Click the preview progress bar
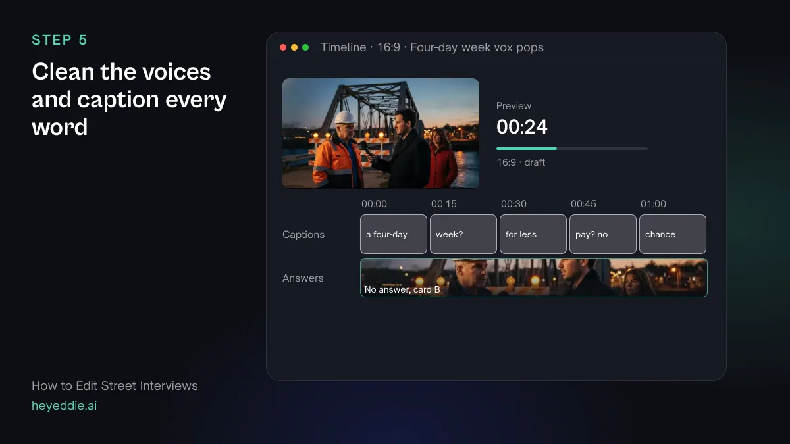Image resolution: width=790 pixels, height=444 pixels. point(572,149)
